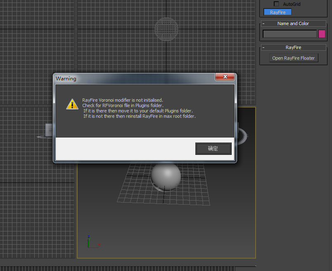Click 'Check for RFVoronoi file in Plugins folder.' line
This screenshot has height=271, width=332.
123,105
